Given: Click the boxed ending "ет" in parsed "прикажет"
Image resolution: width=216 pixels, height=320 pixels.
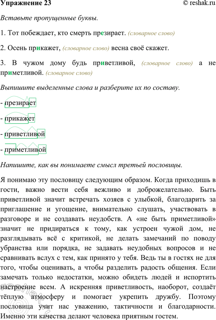Looking at the screenshot, I should (31, 118).
